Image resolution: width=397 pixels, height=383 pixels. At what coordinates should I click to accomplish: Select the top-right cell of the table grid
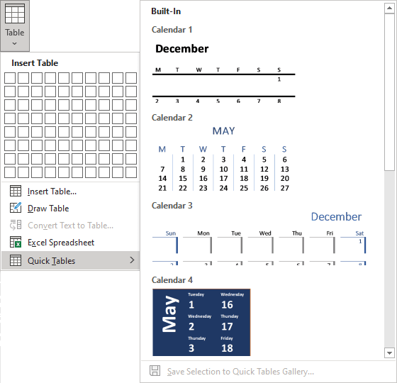click(x=131, y=78)
